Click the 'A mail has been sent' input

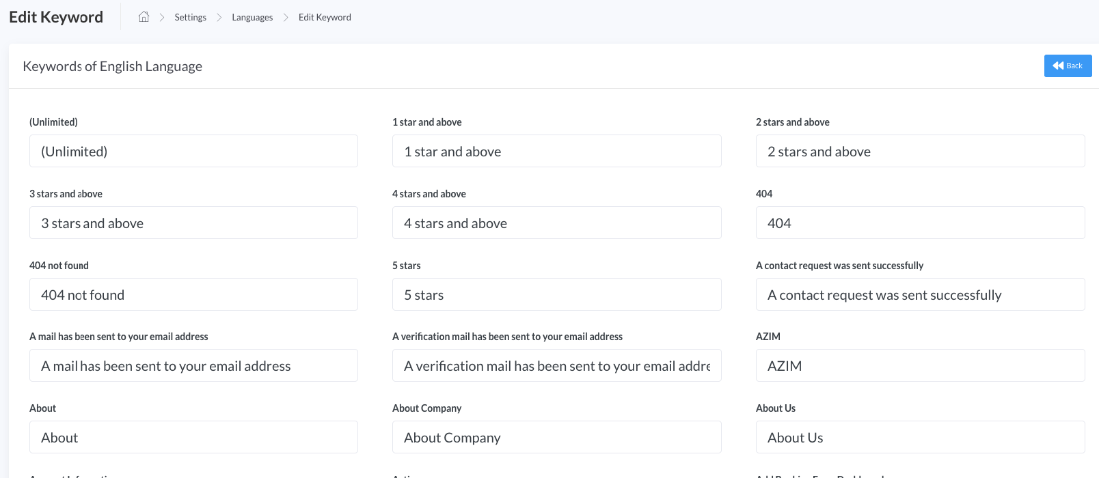click(x=193, y=365)
